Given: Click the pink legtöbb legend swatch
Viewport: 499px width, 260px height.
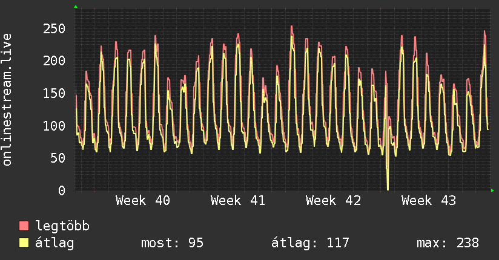Looking at the screenshot, I should point(24,226).
